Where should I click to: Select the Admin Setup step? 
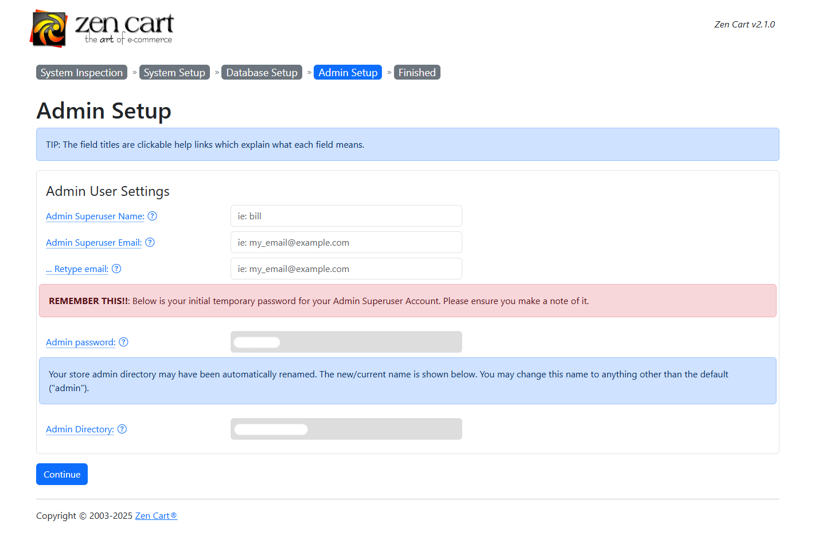(348, 72)
